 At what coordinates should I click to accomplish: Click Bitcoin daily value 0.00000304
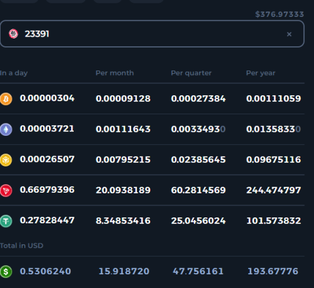point(47,98)
